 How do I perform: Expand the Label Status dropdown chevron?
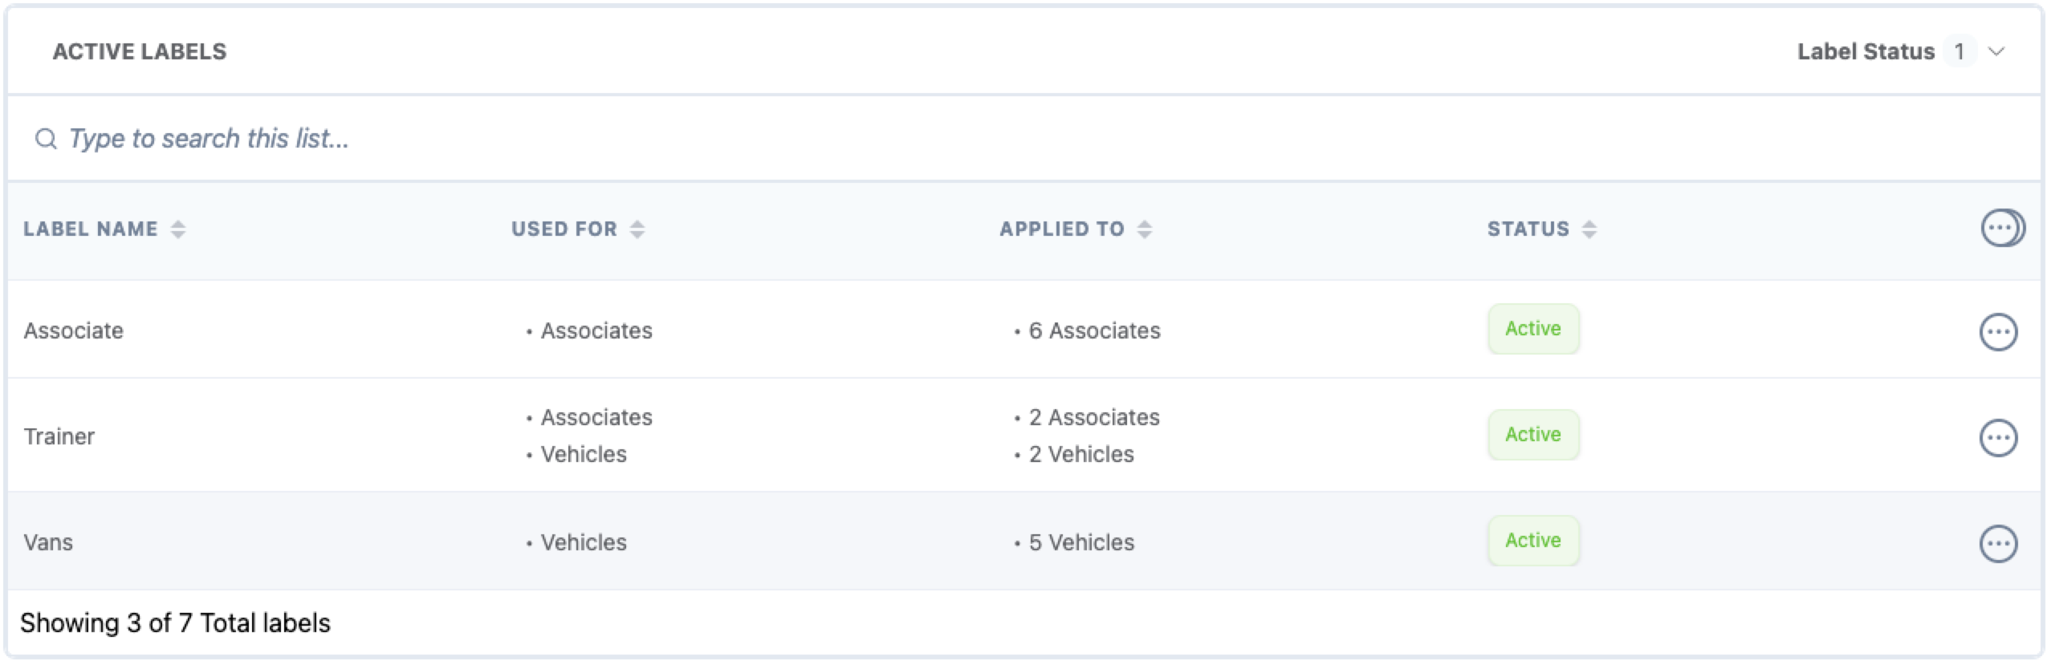[x=1996, y=52]
